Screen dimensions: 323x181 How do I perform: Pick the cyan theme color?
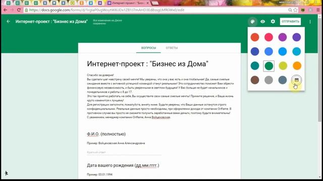pos(296,51)
